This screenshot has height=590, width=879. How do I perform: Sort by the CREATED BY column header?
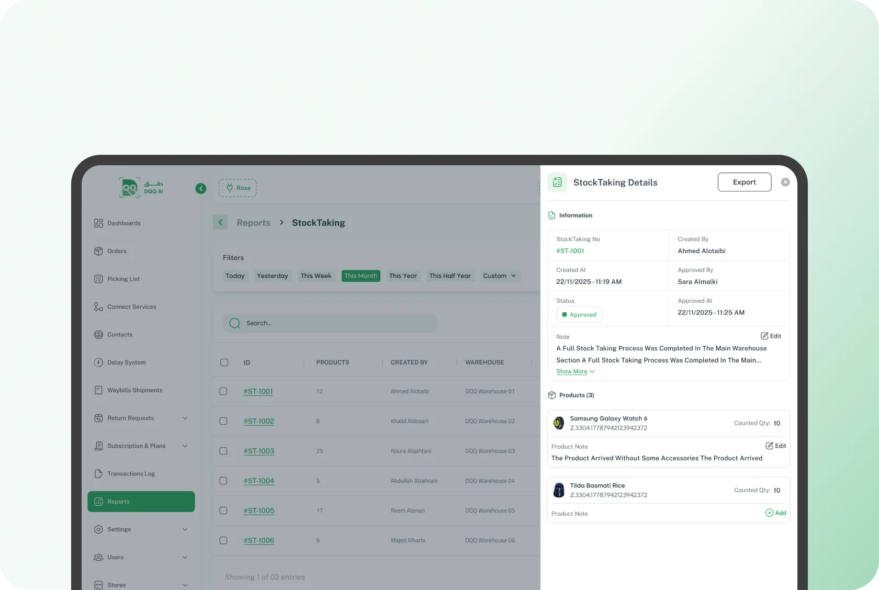[x=409, y=362]
